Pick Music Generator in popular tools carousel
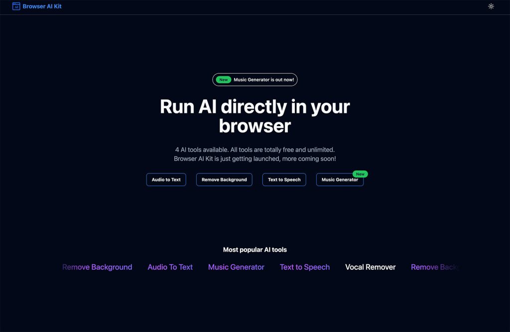510x332 pixels. [x=236, y=267]
